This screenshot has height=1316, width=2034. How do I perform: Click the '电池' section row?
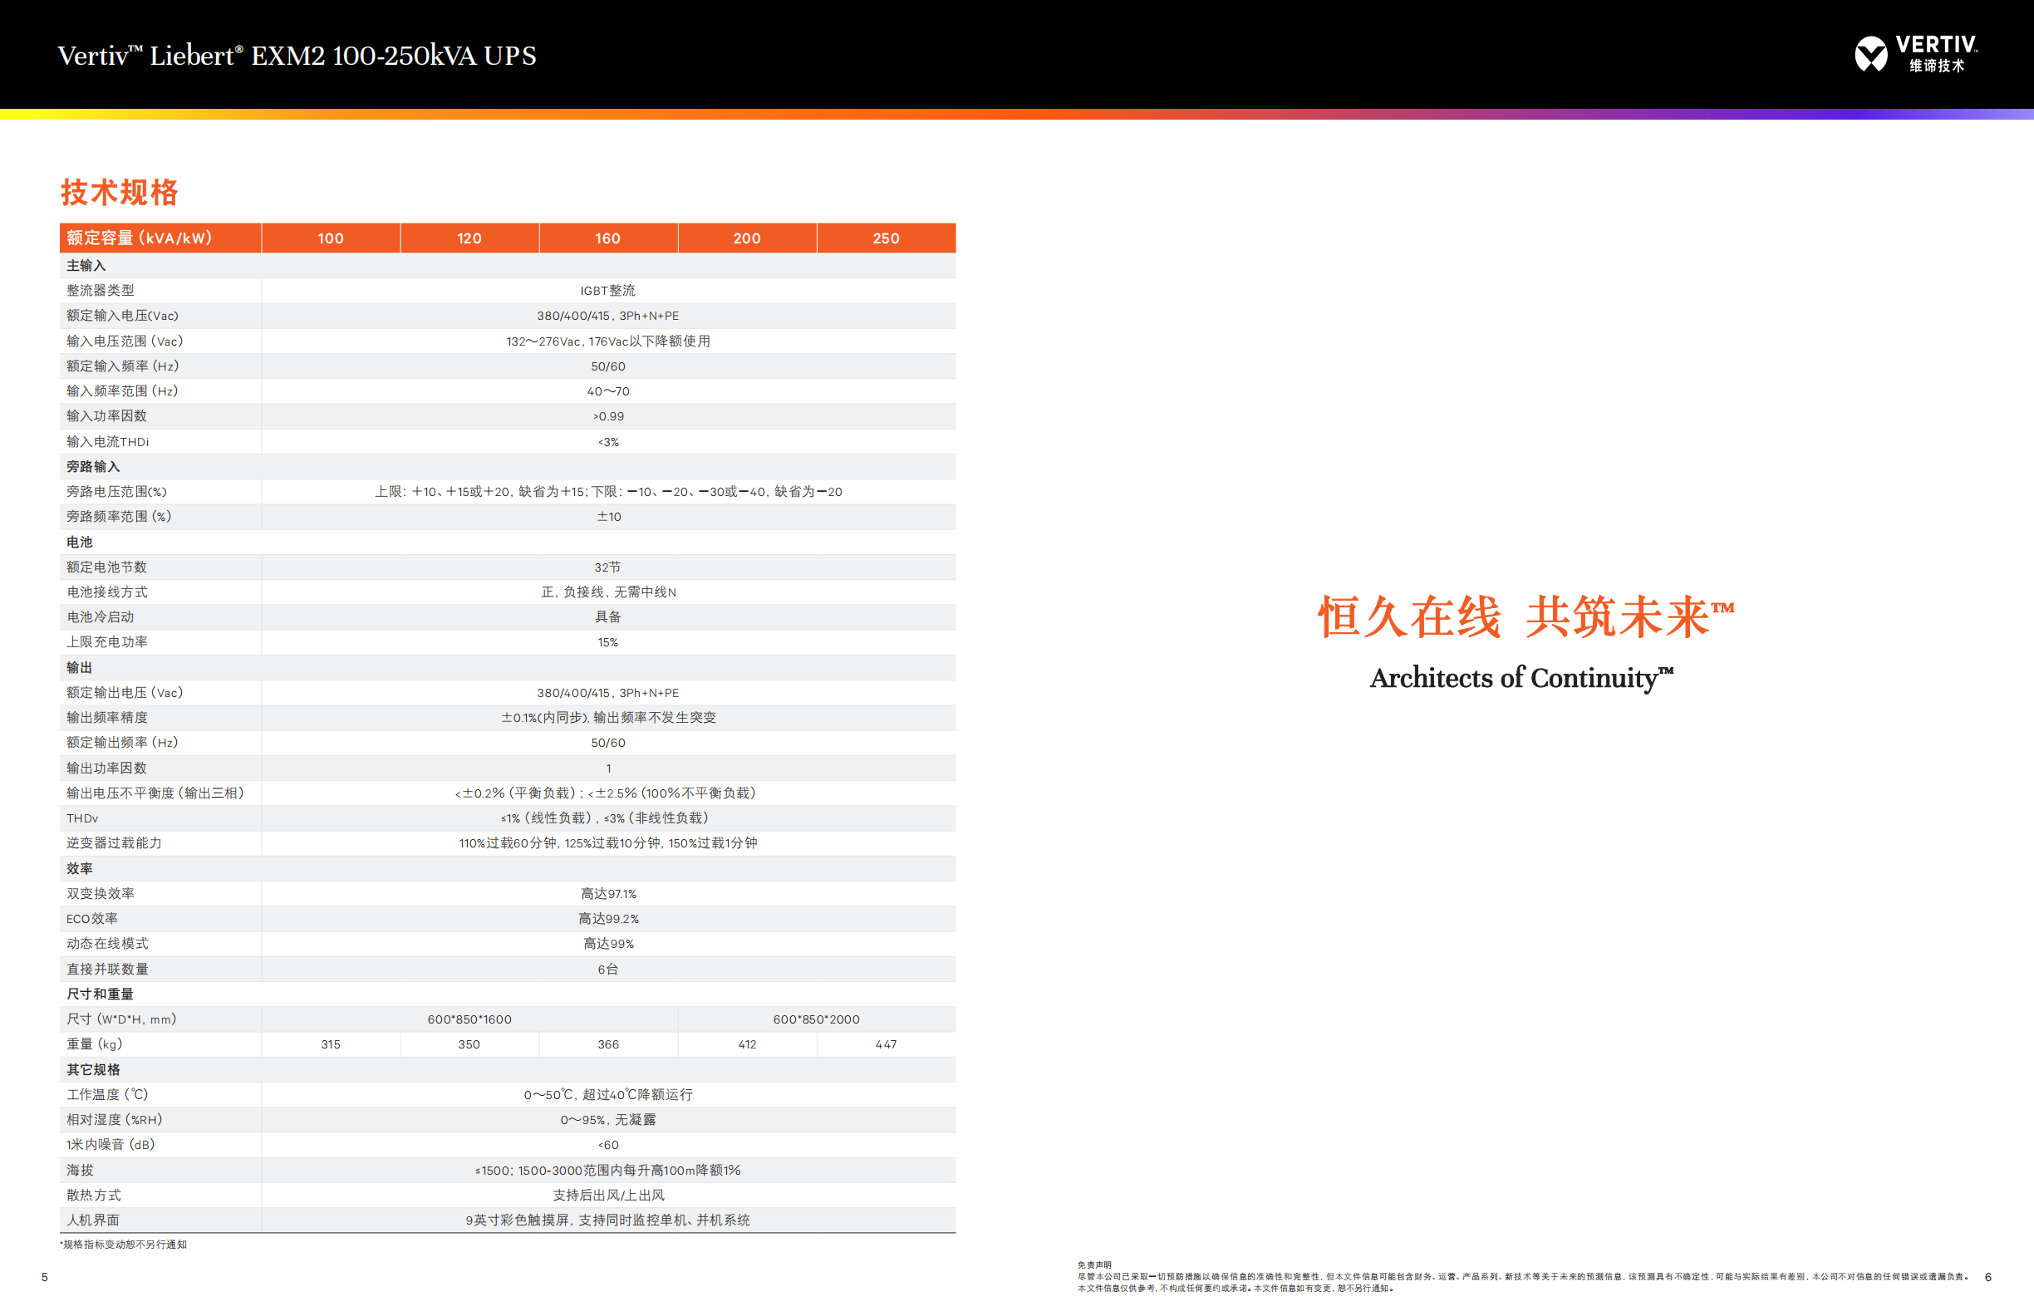(508, 542)
